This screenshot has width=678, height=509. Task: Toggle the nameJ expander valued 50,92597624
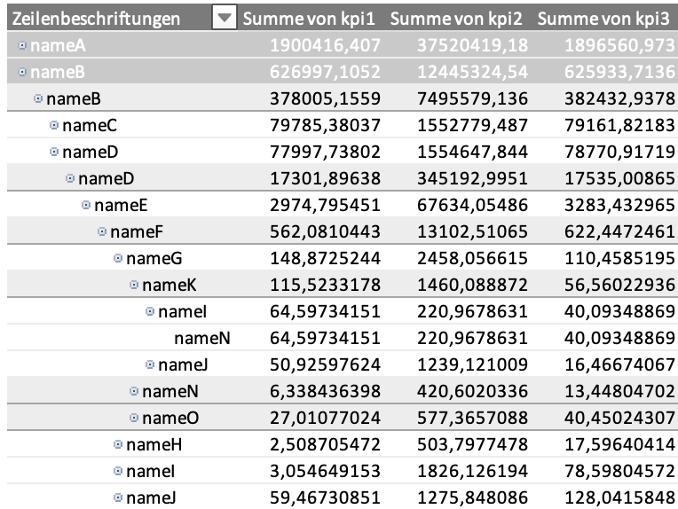pos(150,364)
